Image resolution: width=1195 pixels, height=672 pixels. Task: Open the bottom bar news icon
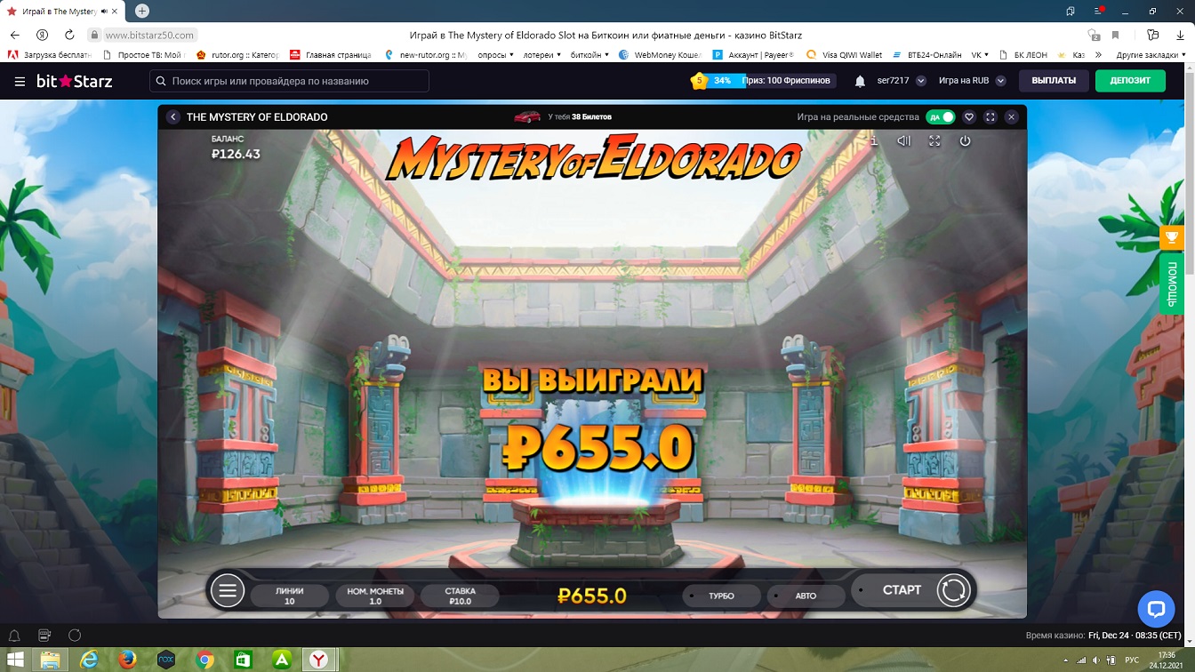(x=44, y=636)
